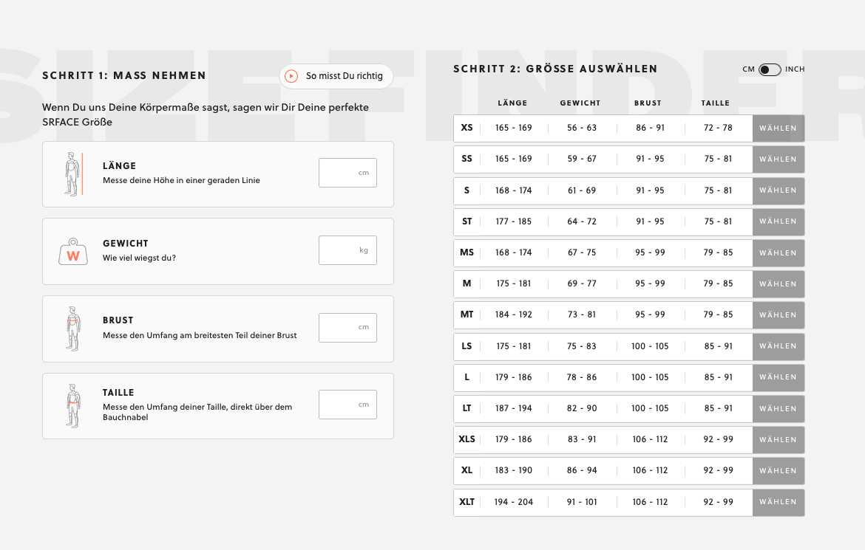This screenshot has height=550, width=865.
Task: Choose size XS with its Wählen button
Action: (x=778, y=128)
